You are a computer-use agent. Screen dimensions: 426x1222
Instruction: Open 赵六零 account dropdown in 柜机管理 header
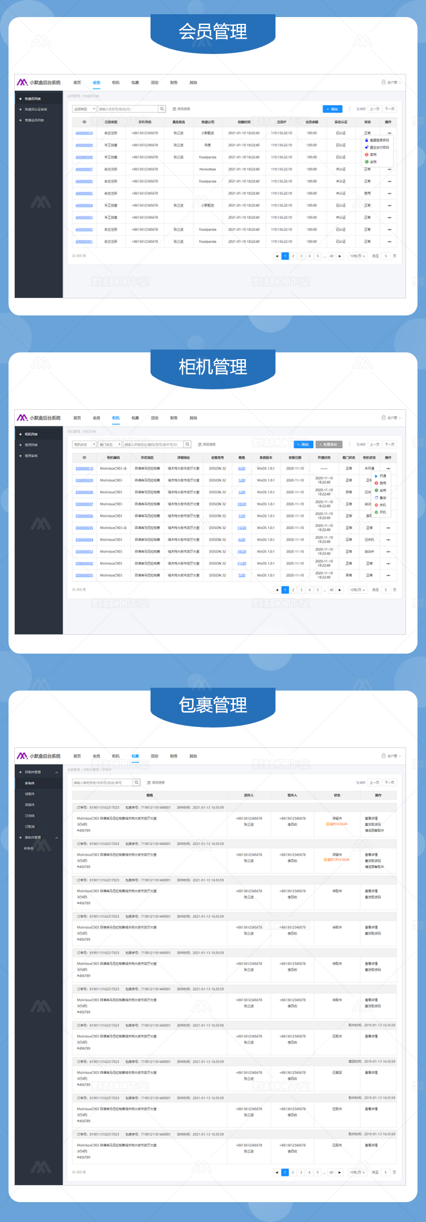(x=392, y=418)
